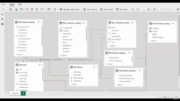The image size is (180, 101).
Task: Click the canvas vertical scrollbar
Action: coord(179,45)
